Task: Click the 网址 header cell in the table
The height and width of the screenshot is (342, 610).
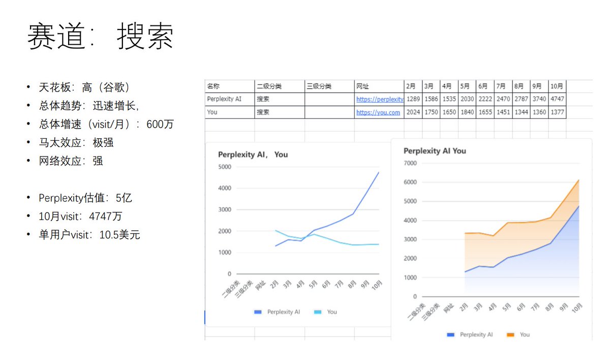Action: [x=379, y=86]
